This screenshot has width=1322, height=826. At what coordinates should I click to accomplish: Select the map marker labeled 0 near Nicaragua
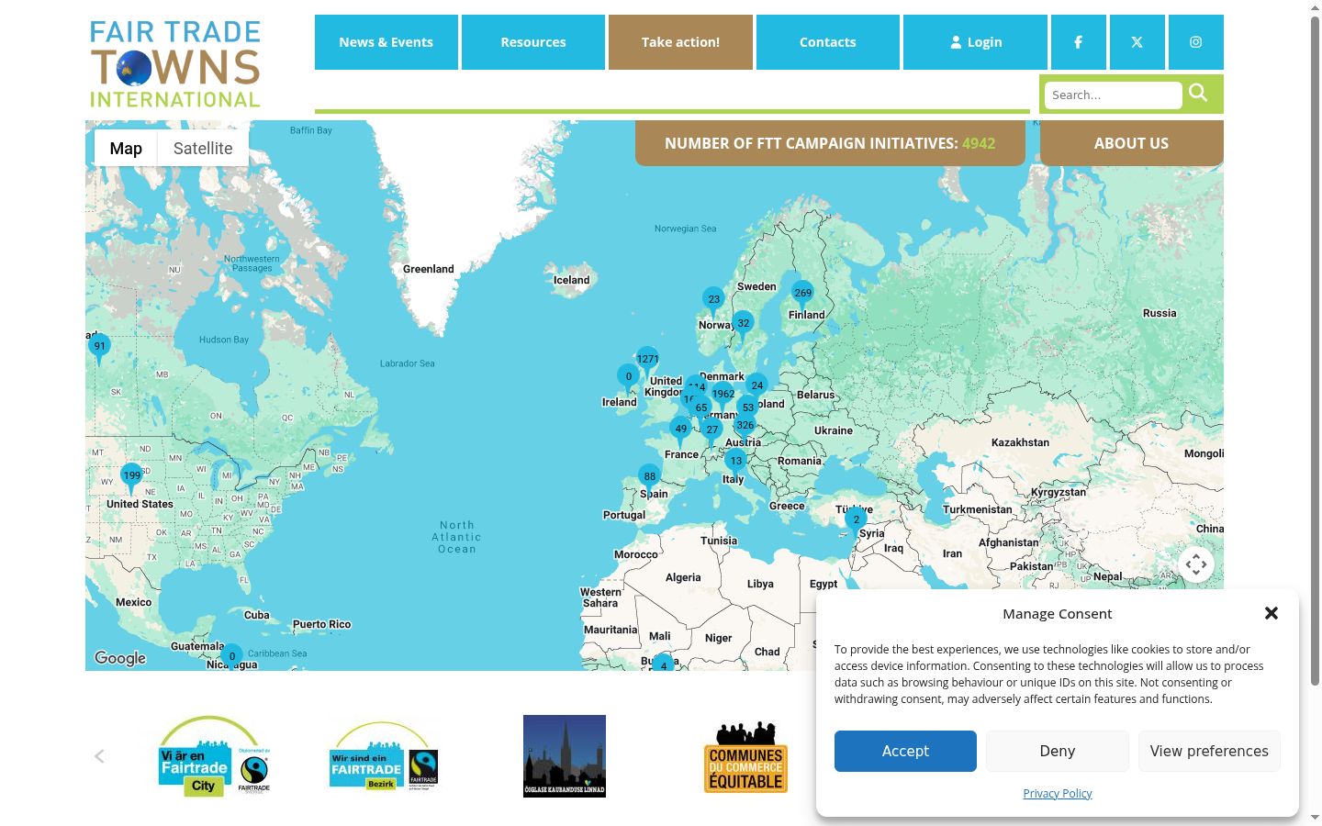(x=231, y=657)
